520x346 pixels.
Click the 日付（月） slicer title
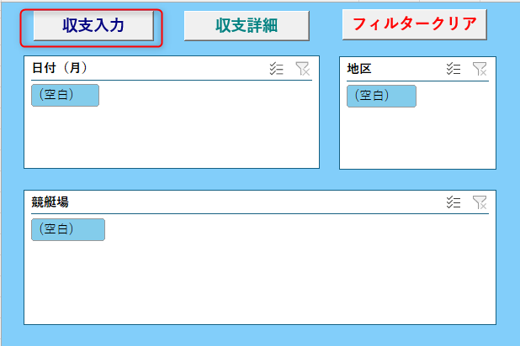(x=60, y=68)
